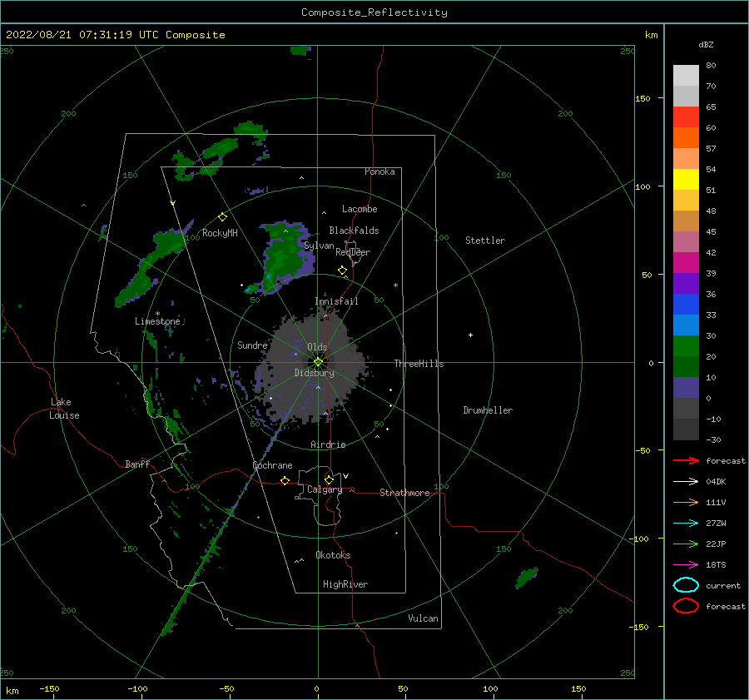Image resolution: width=749 pixels, height=700 pixels.
Task: Click the Lacombe town label
Action: pos(360,209)
